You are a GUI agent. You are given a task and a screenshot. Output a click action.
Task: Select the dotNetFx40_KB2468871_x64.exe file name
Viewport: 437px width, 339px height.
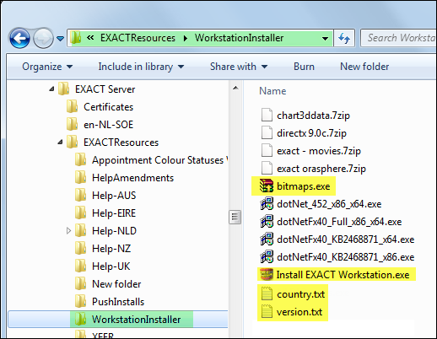(346, 239)
